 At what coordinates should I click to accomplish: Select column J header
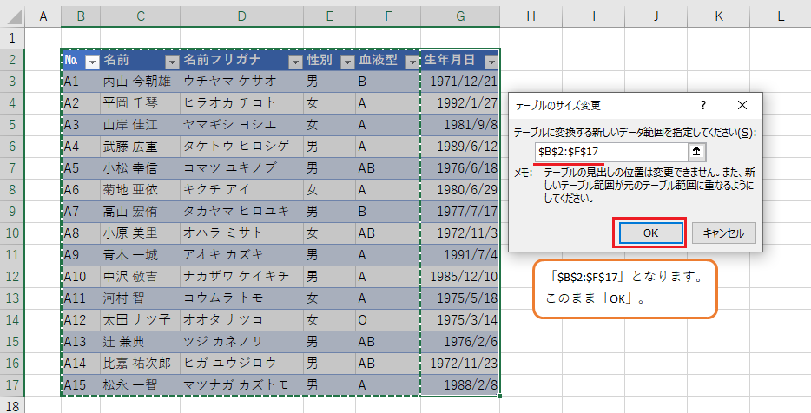coord(656,16)
